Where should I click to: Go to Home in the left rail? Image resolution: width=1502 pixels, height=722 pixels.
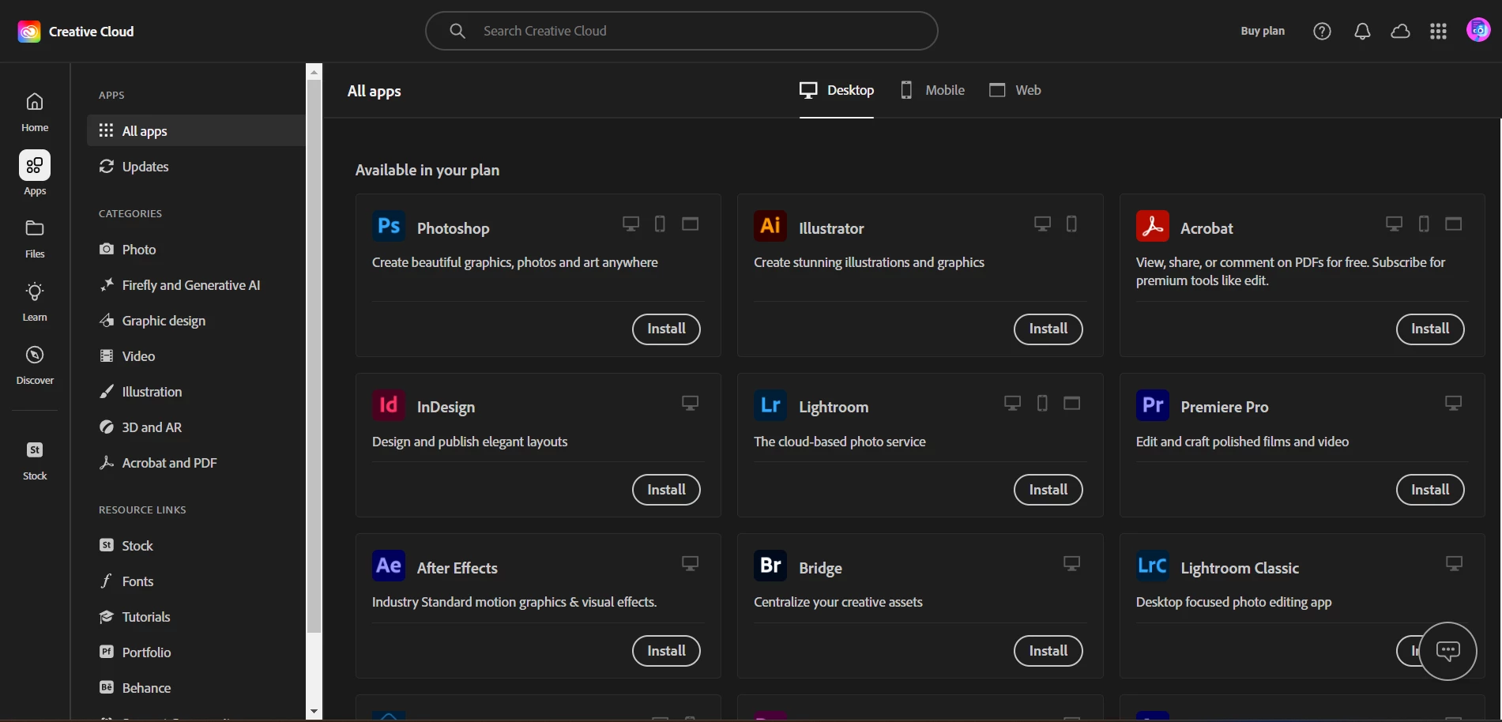click(x=35, y=112)
